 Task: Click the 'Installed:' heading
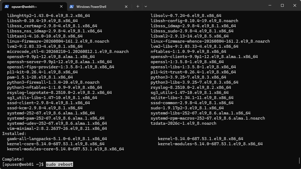tap(14, 134)
